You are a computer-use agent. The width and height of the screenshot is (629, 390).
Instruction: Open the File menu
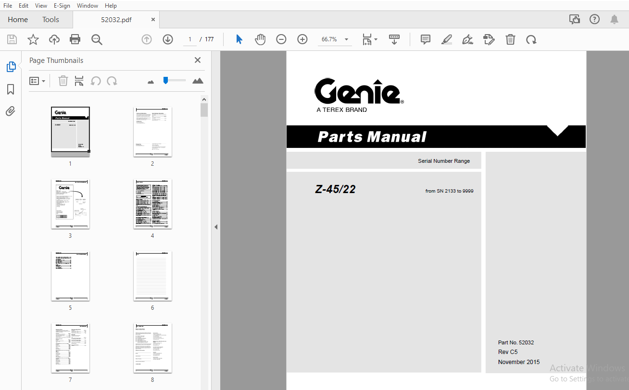point(8,5)
